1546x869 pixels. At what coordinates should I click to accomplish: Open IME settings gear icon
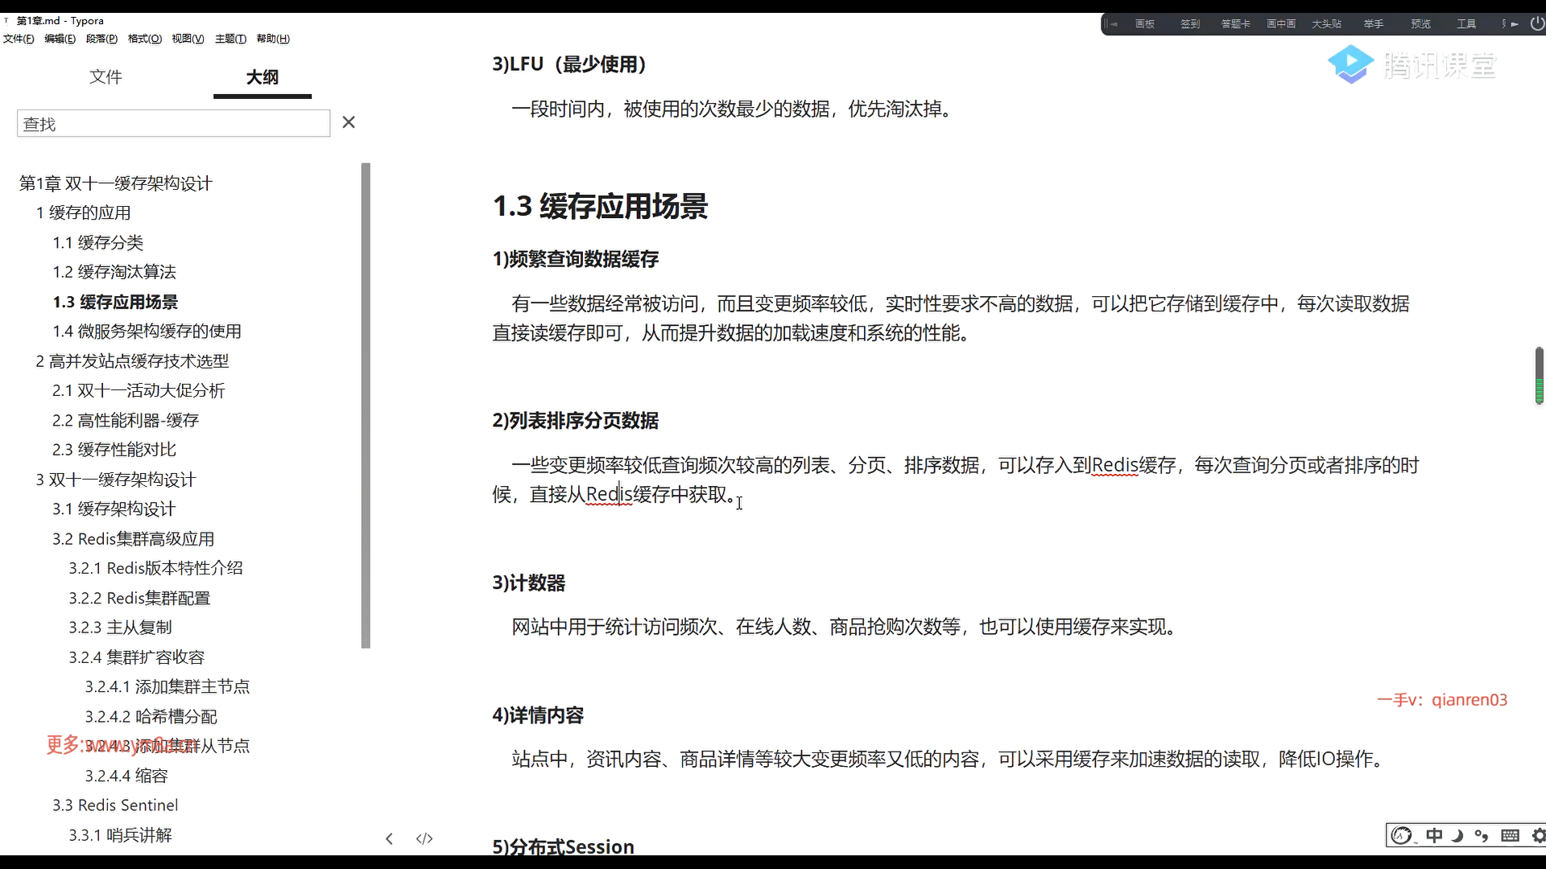(1538, 836)
